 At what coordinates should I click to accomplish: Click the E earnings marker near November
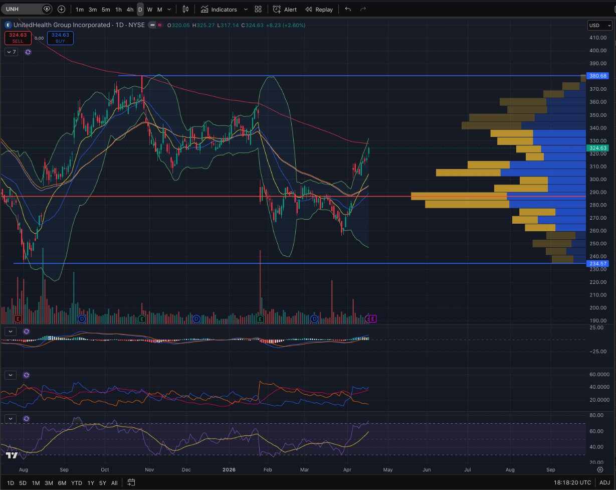pyautogui.click(x=142, y=318)
